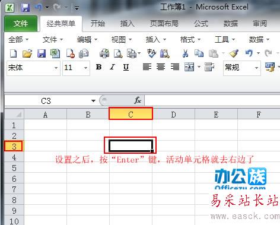280x225 pixels.
Task: Click the permission restricted document icon
Action: point(71,53)
